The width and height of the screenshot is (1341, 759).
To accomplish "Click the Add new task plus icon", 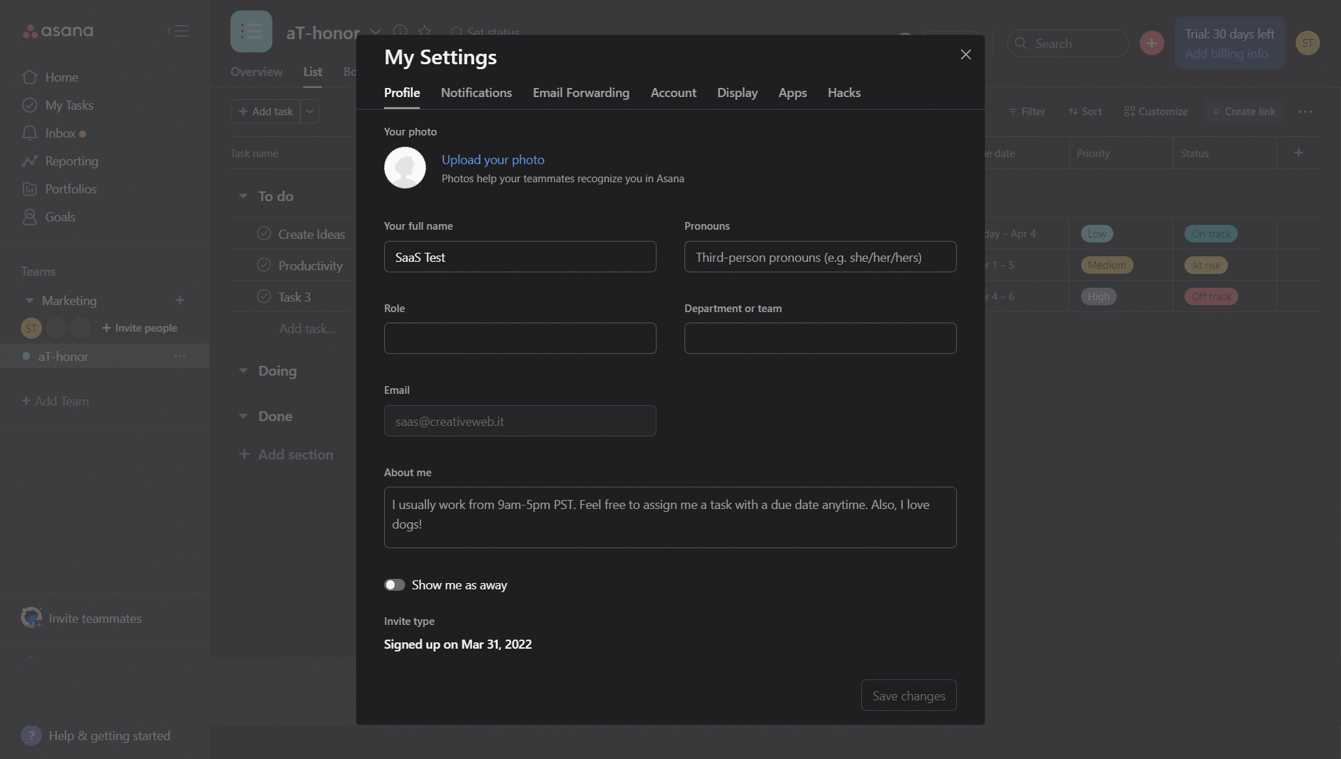I will (244, 110).
